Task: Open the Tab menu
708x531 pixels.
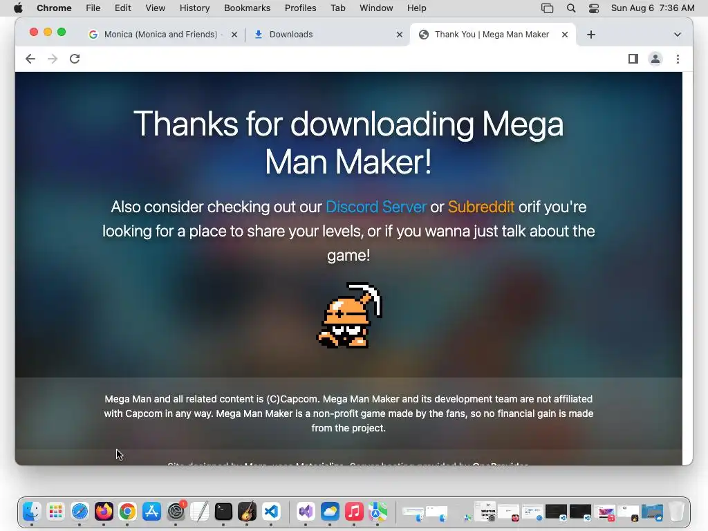Action: pyautogui.click(x=337, y=8)
